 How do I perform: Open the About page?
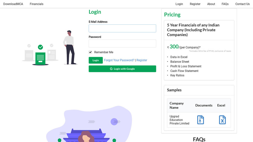(x=211, y=4)
